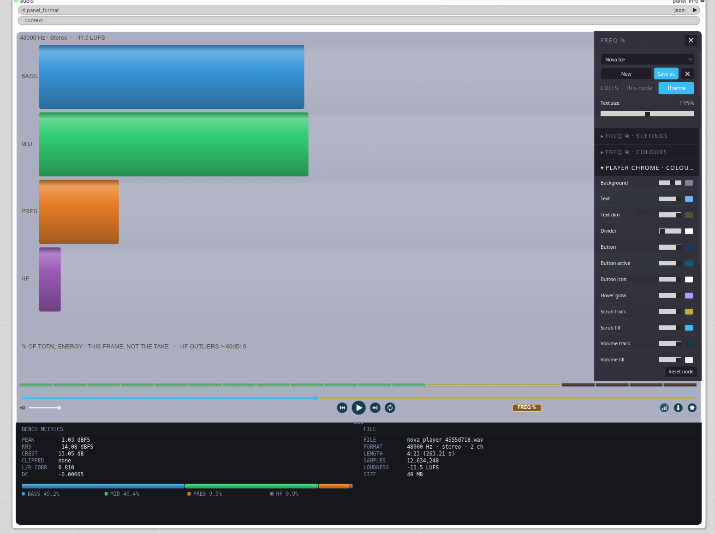Open the Scrub fill colour swatch

[x=689, y=328]
